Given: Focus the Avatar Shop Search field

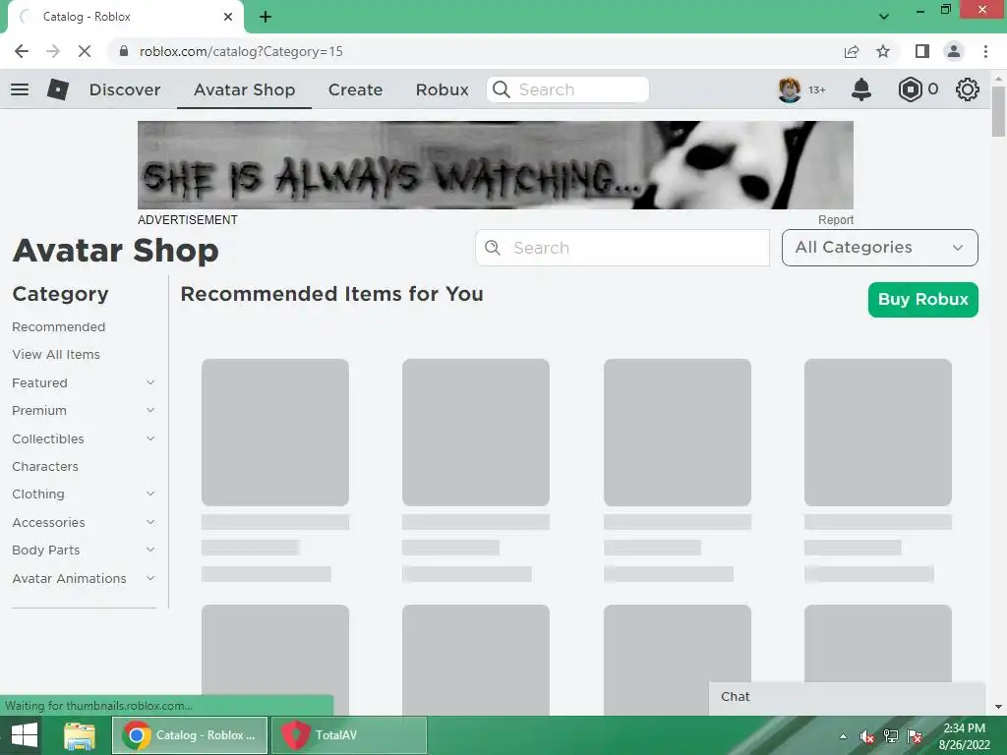Looking at the screenshot, I should [x=622, y=247].
